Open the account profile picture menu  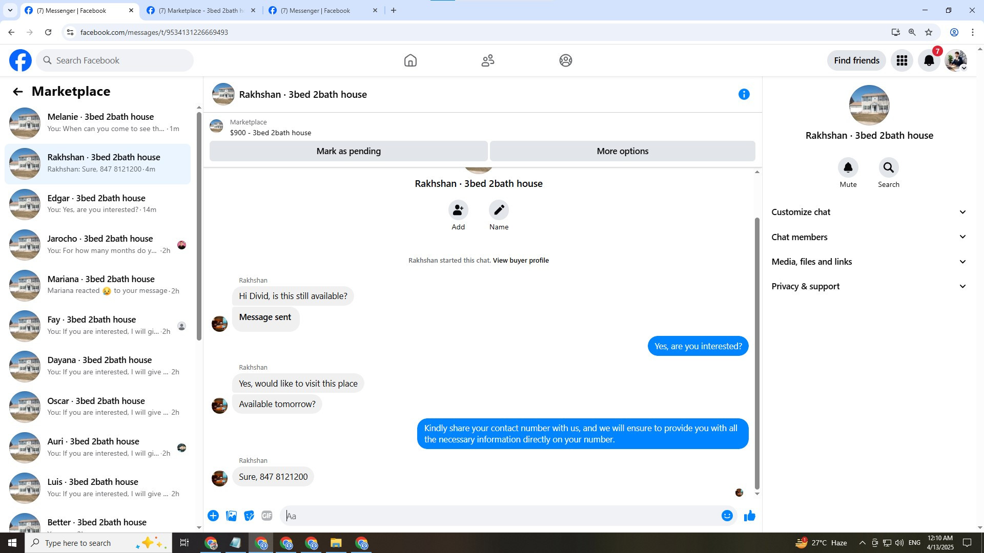click(x=956, y=60)
